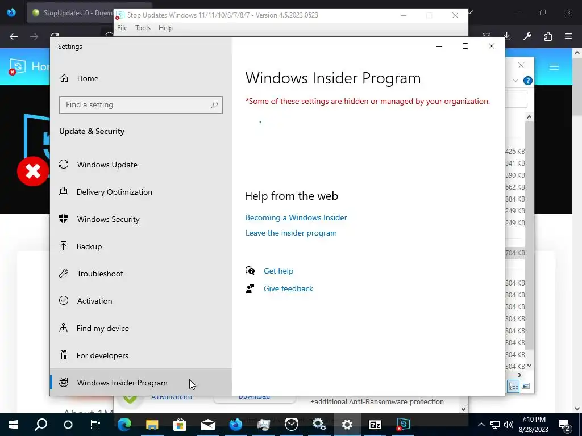Show hidden tray icons chevron

pyautogui.click(x=481, y=425)
